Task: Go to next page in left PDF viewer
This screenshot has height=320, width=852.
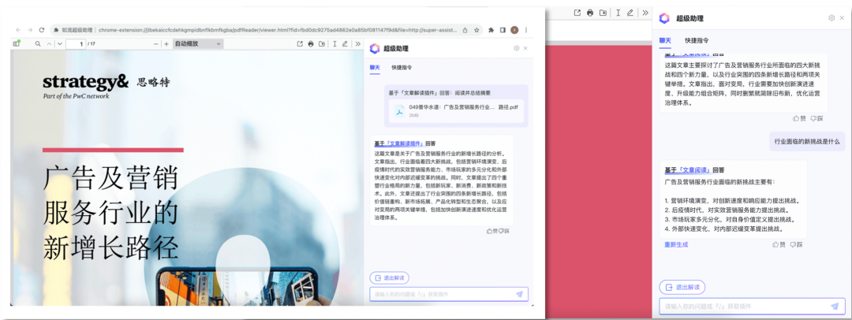Action: click(x=60, y=43)
